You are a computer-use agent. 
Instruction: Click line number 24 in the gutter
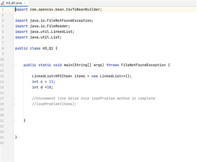coord(2,137)
